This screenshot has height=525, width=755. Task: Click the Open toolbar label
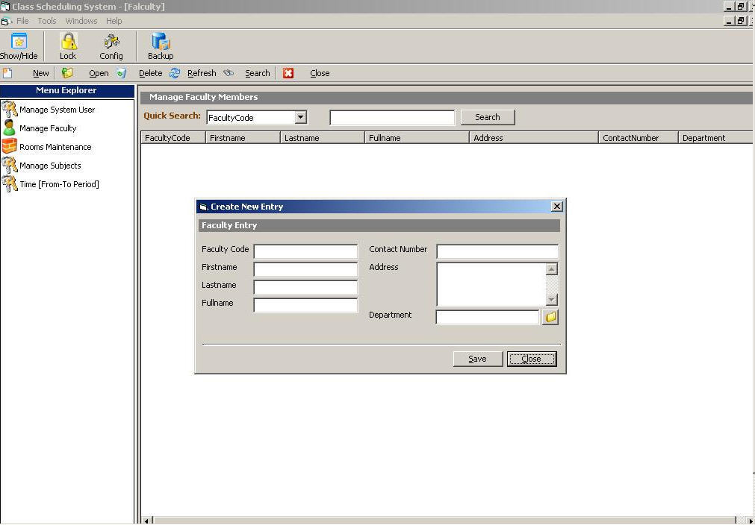coord(99,73)
